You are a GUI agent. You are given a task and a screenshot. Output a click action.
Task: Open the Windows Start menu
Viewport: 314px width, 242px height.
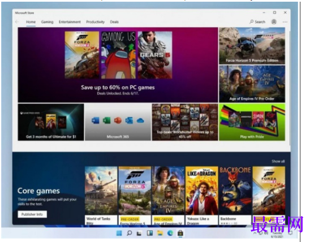click(119, 233)
